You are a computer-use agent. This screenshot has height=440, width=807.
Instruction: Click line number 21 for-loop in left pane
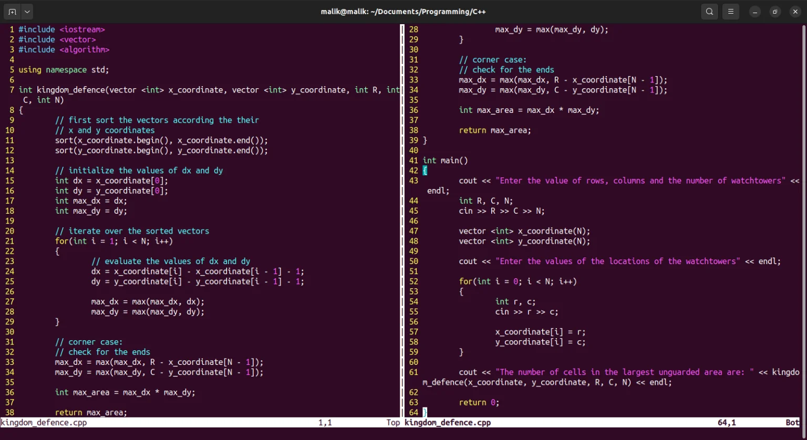10,242
